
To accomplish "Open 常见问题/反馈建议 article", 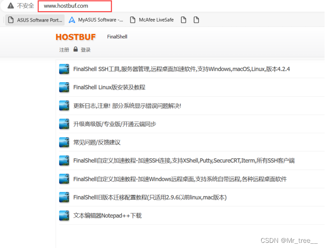I will (x=97, y=142).
